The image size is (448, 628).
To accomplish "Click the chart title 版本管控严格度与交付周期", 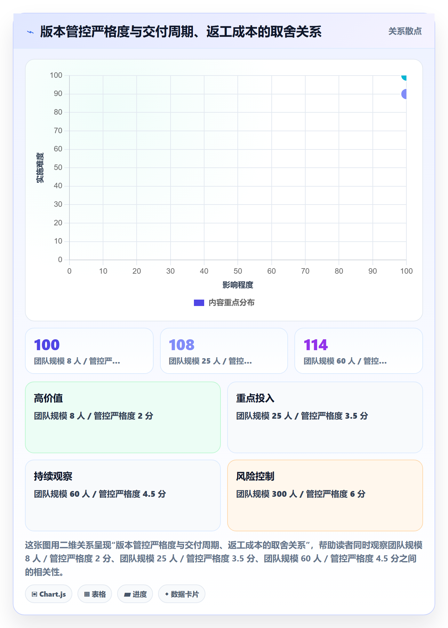I will pos(181,32).
